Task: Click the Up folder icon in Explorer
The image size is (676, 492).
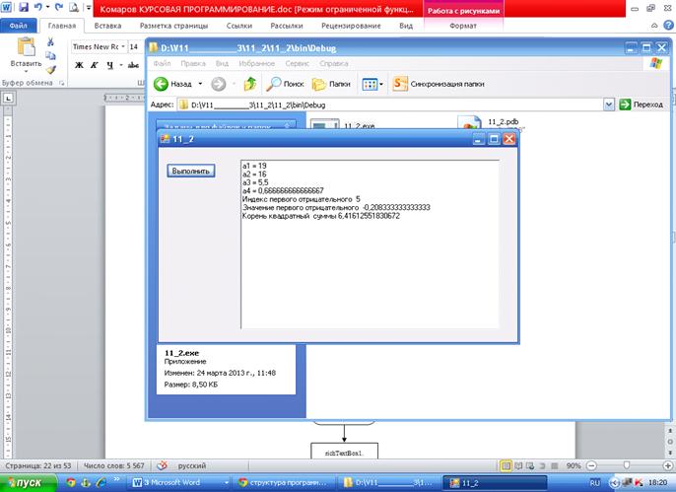Action: click(250, 85)
